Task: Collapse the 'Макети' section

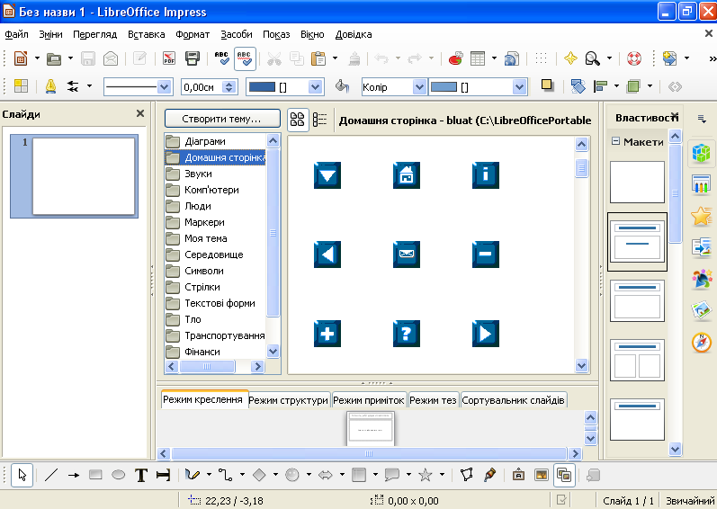Action: pos(616,141)
